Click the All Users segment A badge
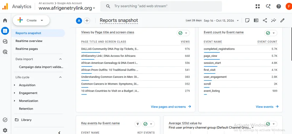292x134 pixels. click(79, 21)
